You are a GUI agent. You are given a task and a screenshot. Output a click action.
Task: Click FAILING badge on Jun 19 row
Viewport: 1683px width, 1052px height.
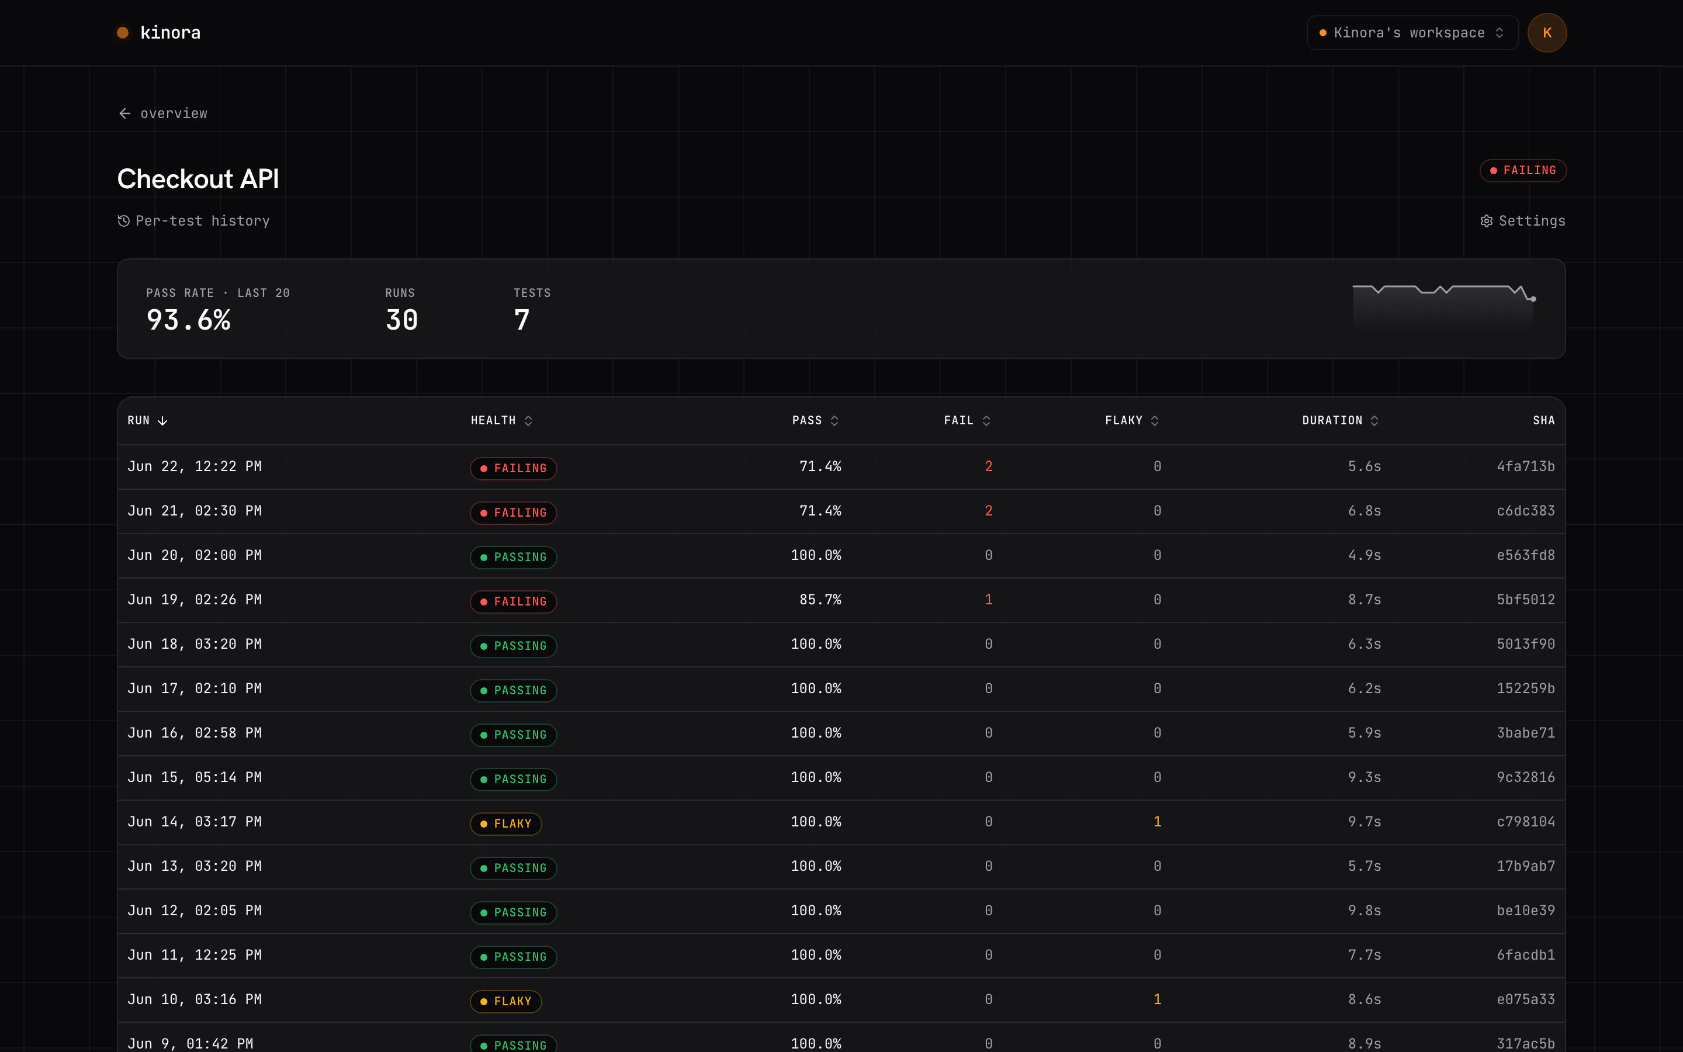pyautogui.click(x=513, y=601)
